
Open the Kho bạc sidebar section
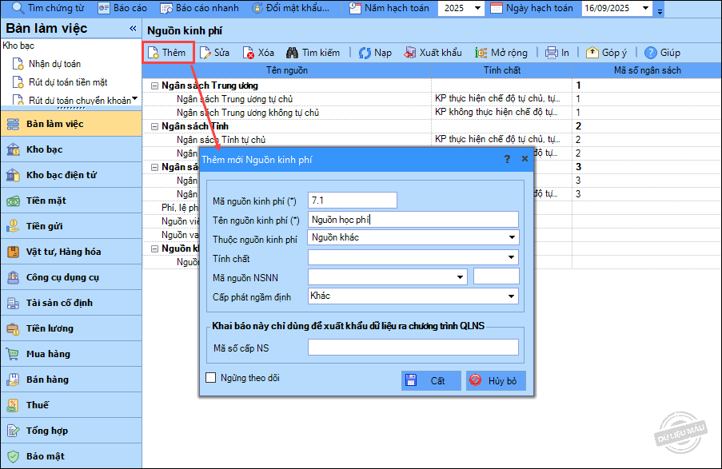click(44, 149)
